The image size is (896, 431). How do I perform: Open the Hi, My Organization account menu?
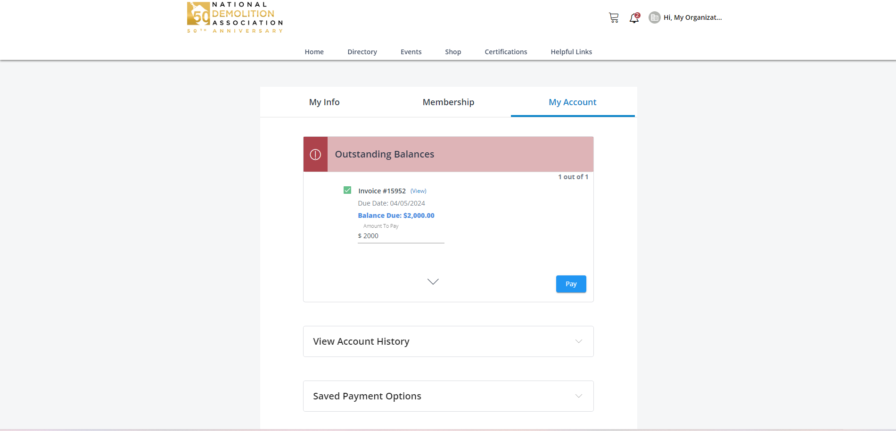[692, 17]
